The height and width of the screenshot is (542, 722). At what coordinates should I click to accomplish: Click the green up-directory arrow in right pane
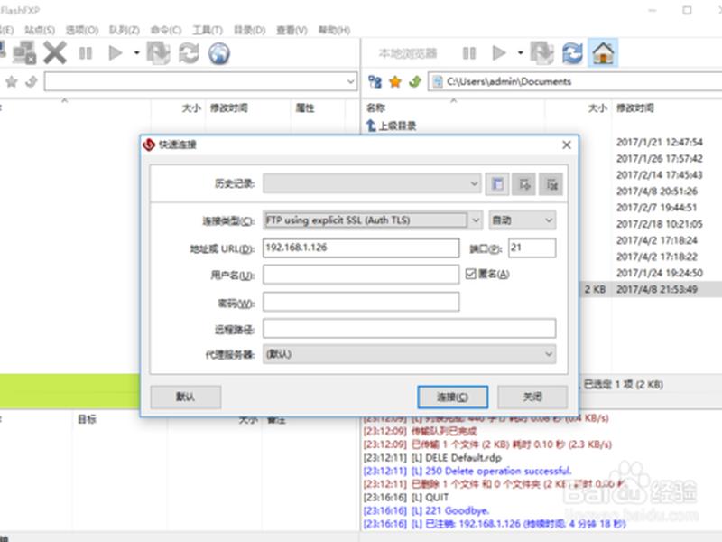(x=415, y=82)
